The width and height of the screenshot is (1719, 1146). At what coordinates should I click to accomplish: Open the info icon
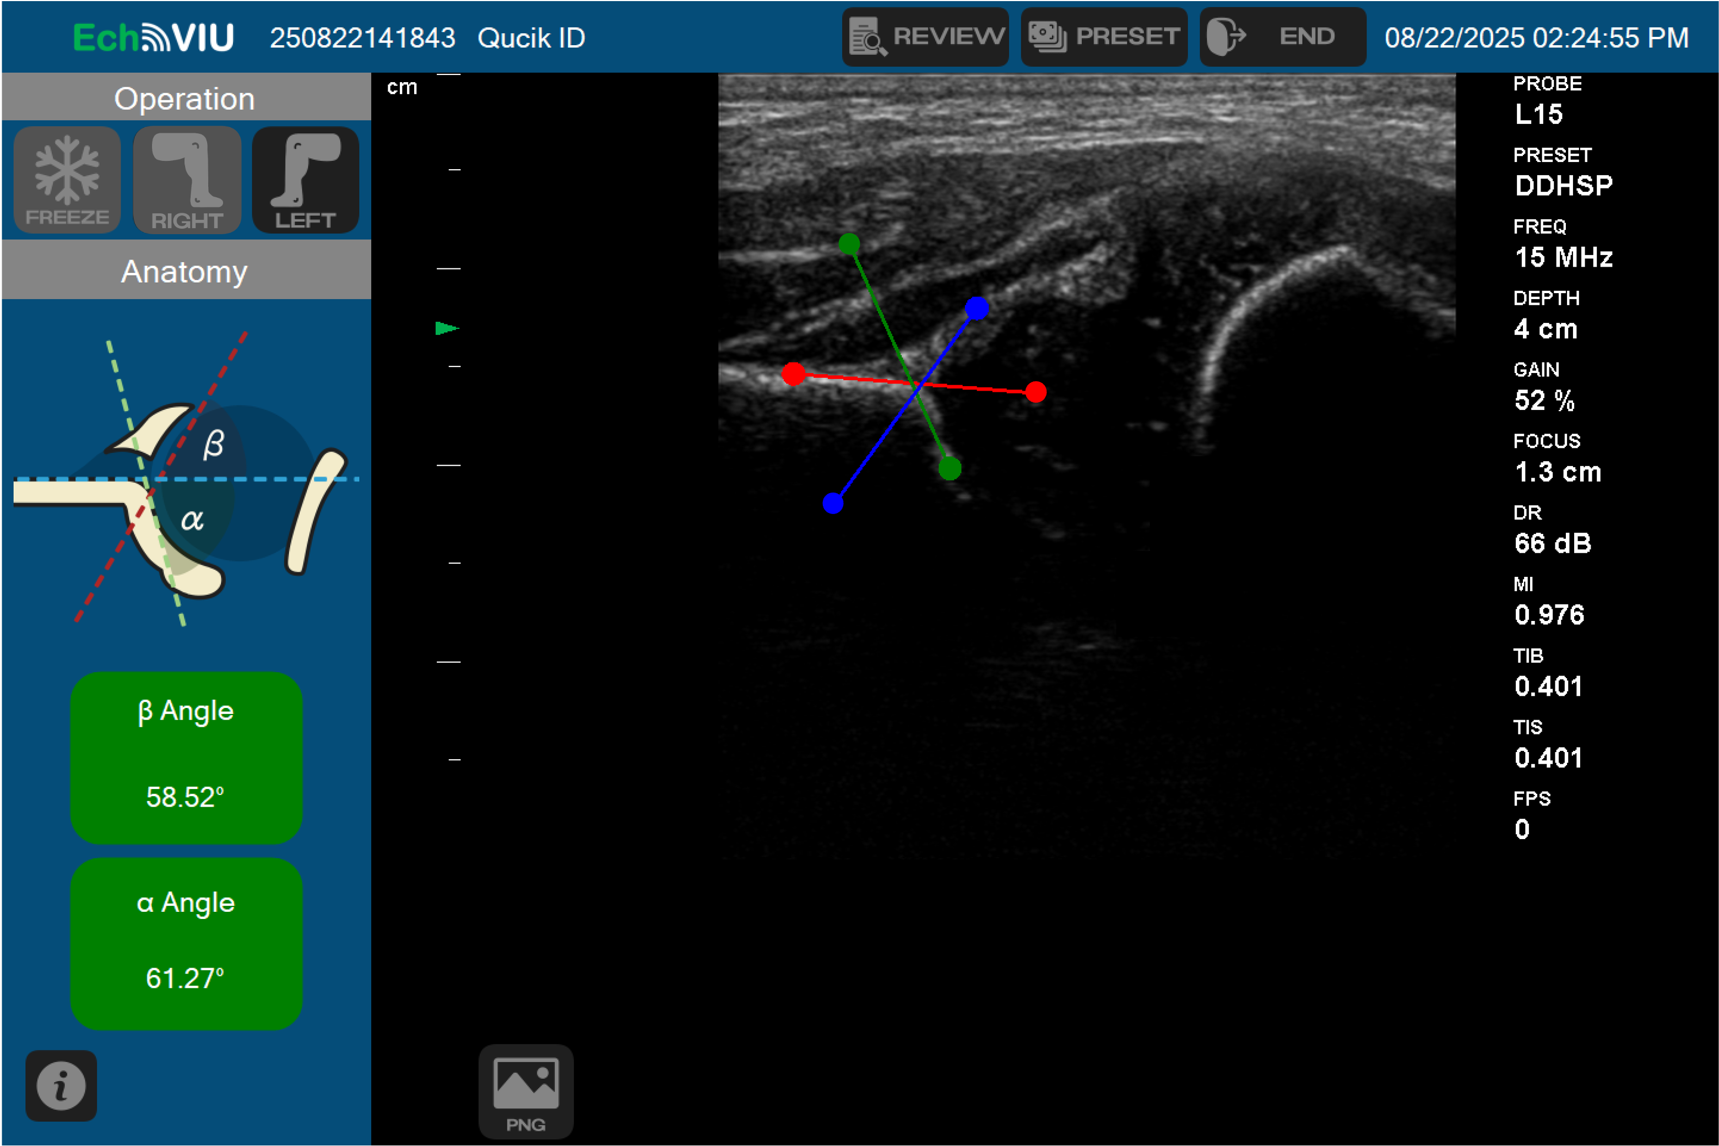click(x=61, y=1085)
